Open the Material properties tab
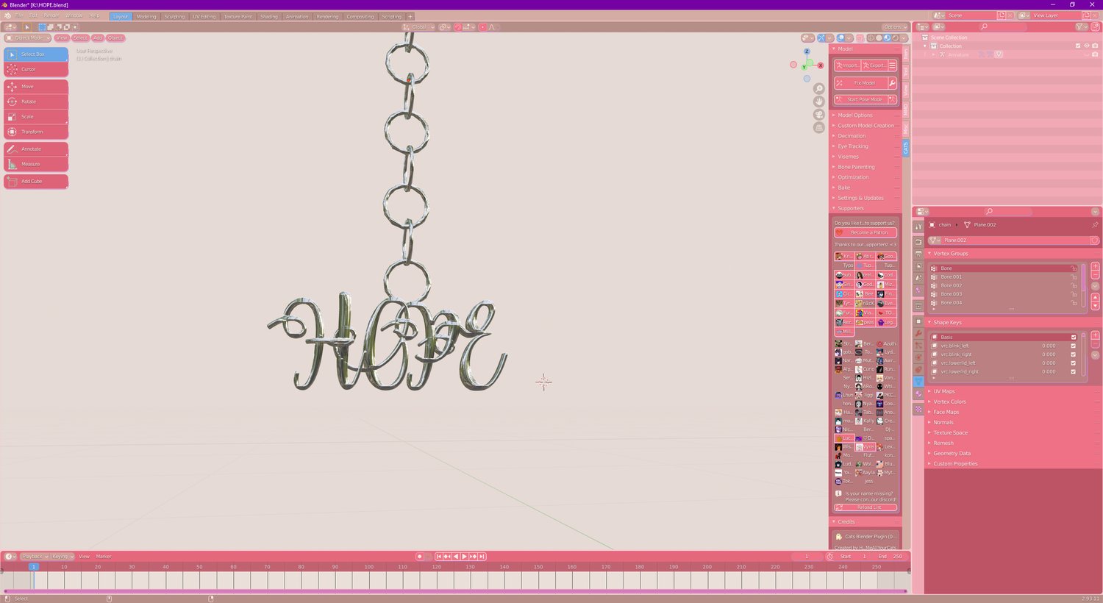 tap(918, 394)
